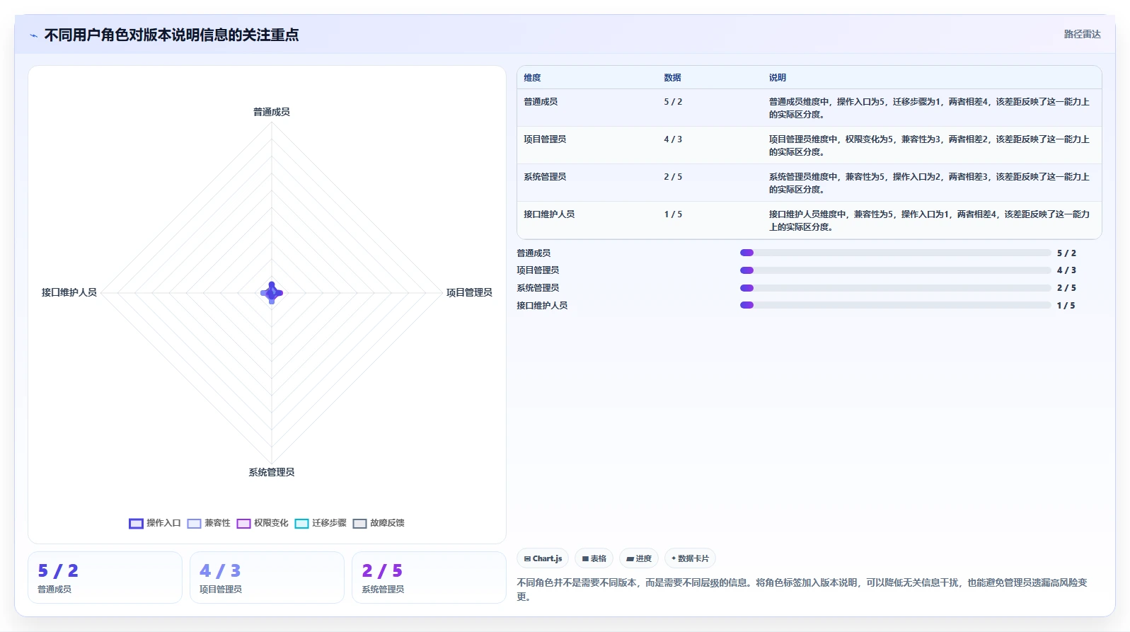Click the 项目管理员 progress bar
This screenshot has width=1130, height=632.
point(895,270)
